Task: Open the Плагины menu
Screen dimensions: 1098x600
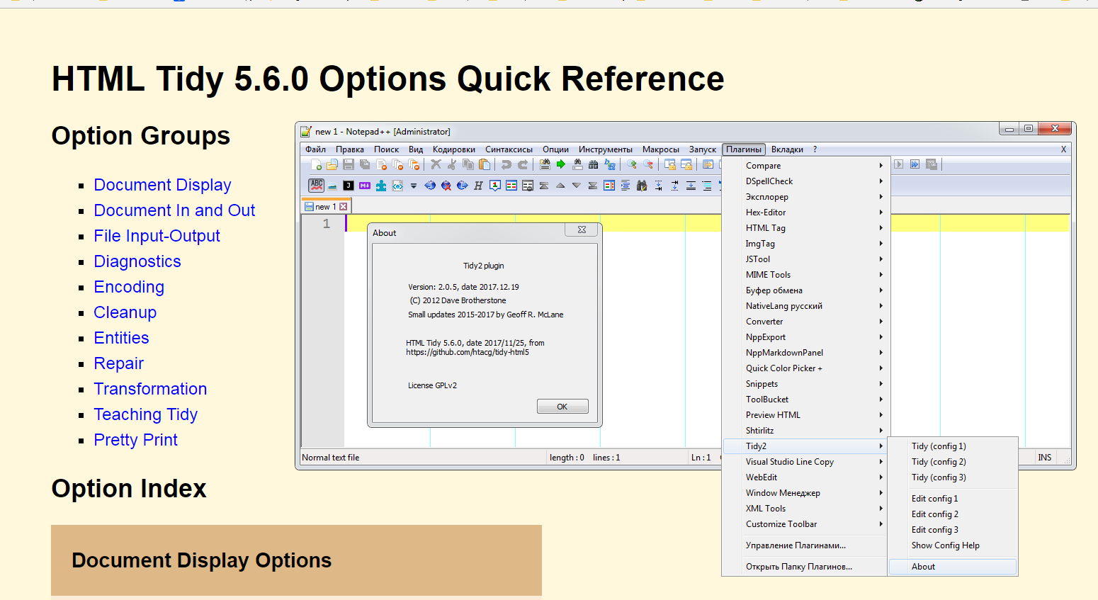Action: coord(744,149)
